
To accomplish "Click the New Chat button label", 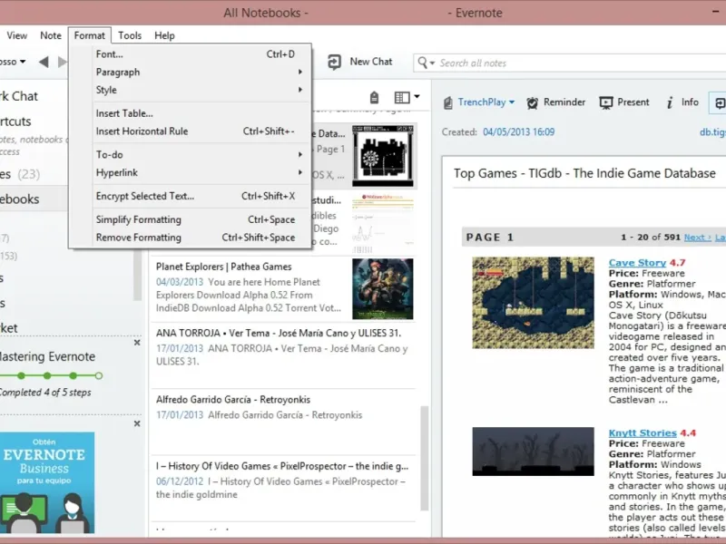I will (x=371, y=62).
